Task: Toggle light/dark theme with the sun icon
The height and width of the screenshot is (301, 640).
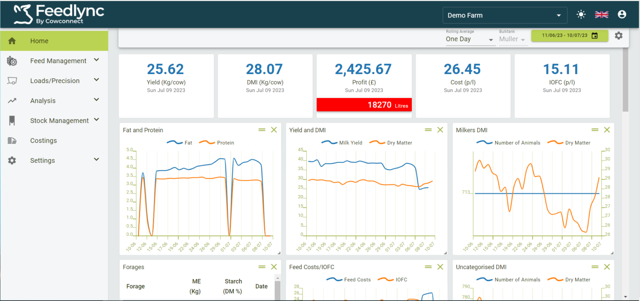Action: 581,14
